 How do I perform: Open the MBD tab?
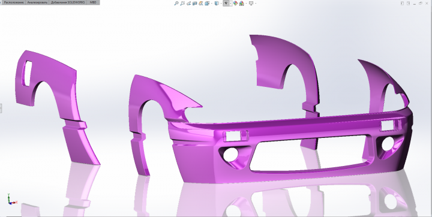click(x=93, y=2)
